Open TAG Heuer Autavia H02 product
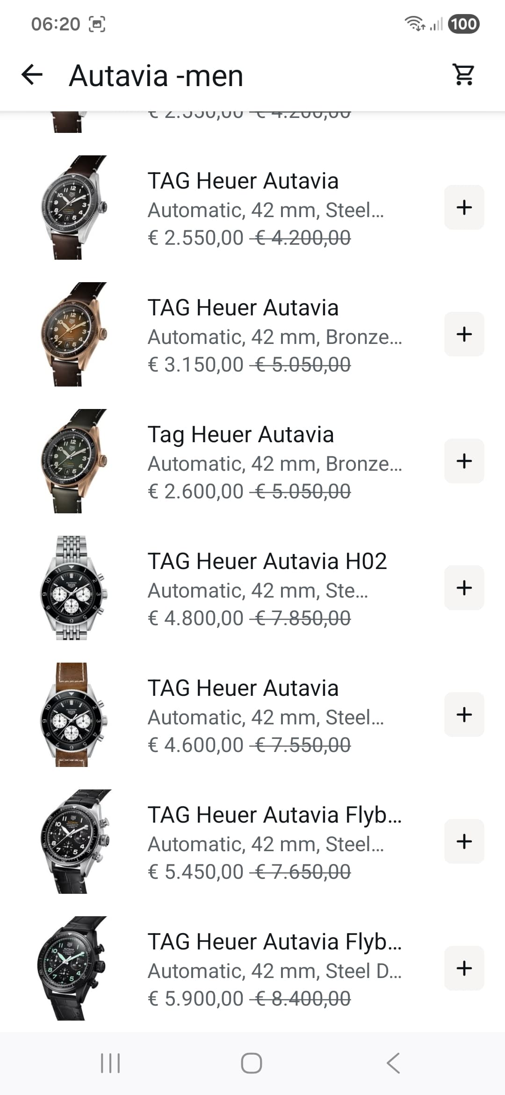Image resolution: width=505 pixels, height=1095 pixels. coord(267,562)
